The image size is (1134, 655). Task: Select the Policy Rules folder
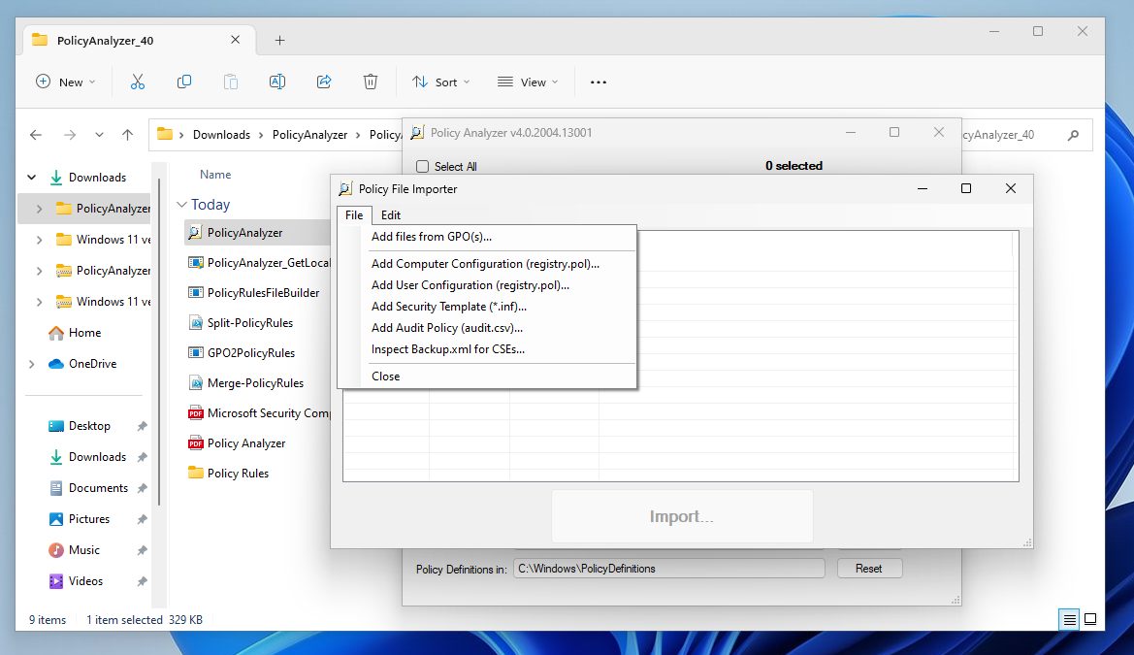click(229, 474)
